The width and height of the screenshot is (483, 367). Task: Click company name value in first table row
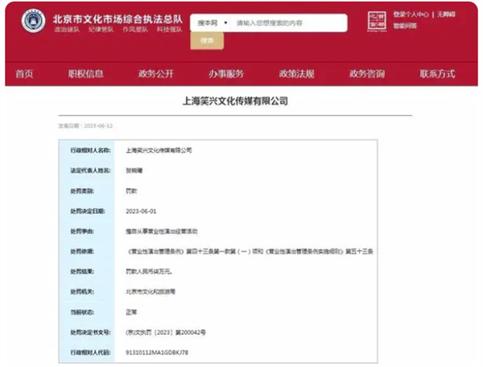click(159, 150)
